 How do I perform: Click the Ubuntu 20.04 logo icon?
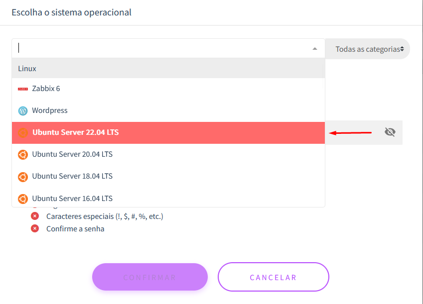point(23,155)
